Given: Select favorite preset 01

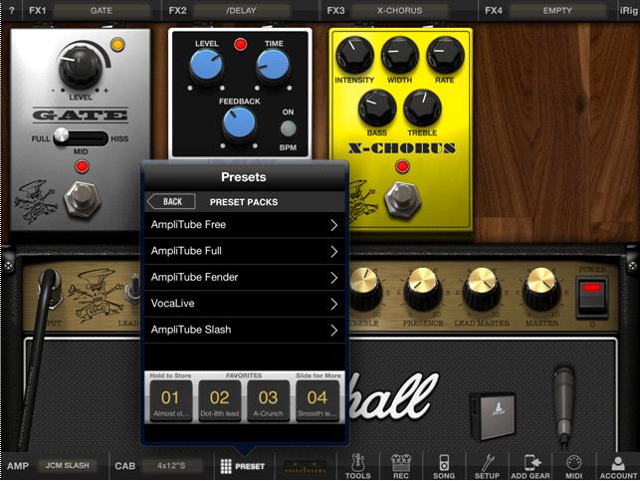Looking at the screenshot, I should point(170,400).
